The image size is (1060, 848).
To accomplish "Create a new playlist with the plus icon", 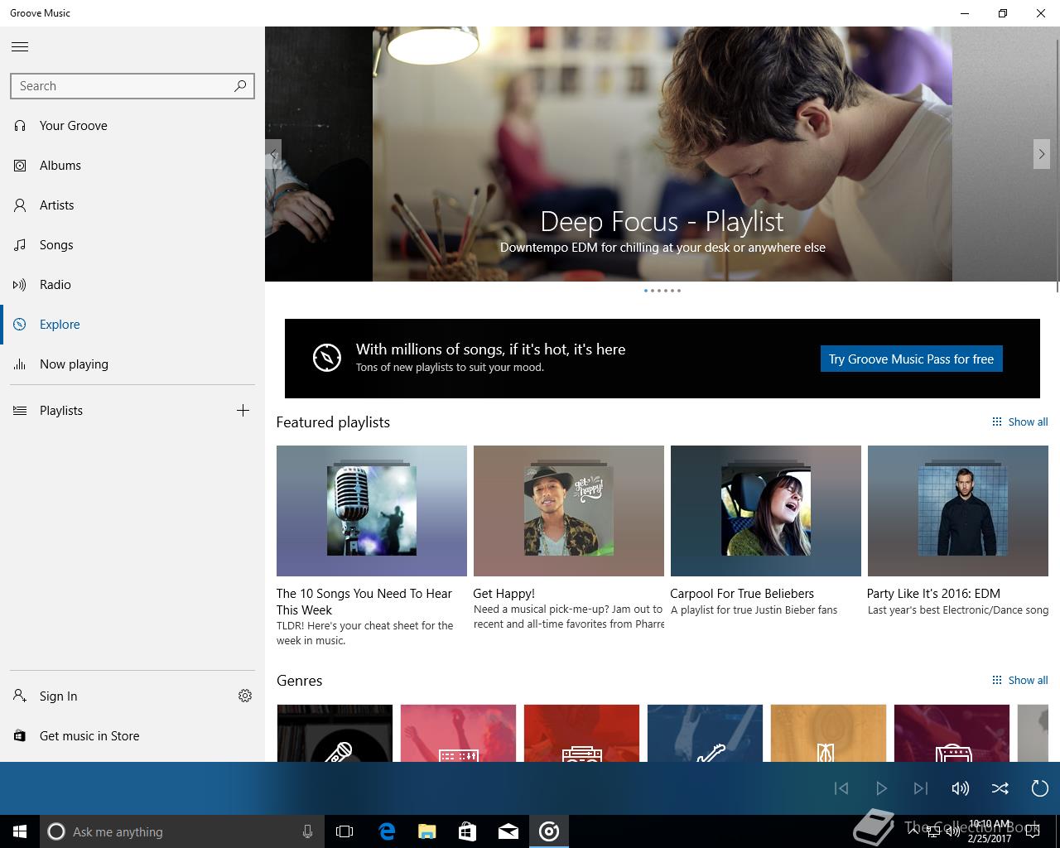I will pyautogui.click(x=243, y=411).
